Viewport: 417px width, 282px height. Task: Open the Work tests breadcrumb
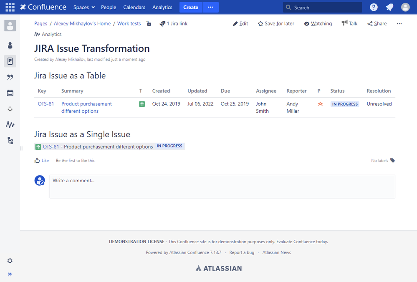pyautogui.click(x=129, y=23)
